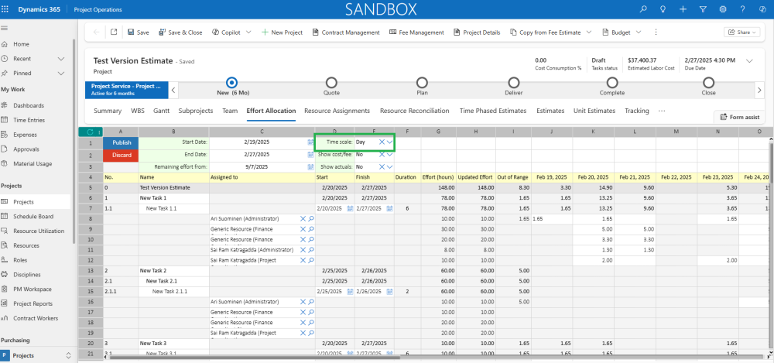
Task: Click lookup search icon for Ari Suominen
Action: coord(311,220)
